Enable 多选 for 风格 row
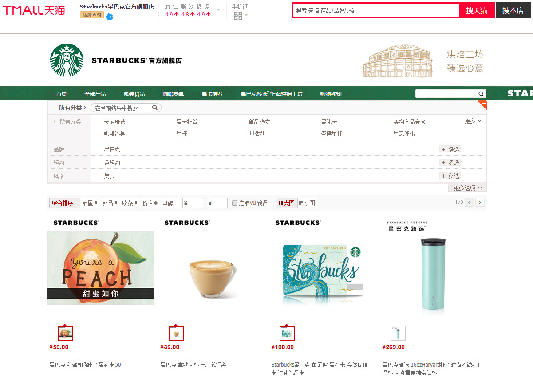The width and height of the screenshot is (533, 383). [450, 176]
